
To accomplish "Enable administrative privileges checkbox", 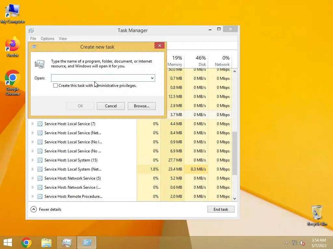I will (x=55, y=86).
